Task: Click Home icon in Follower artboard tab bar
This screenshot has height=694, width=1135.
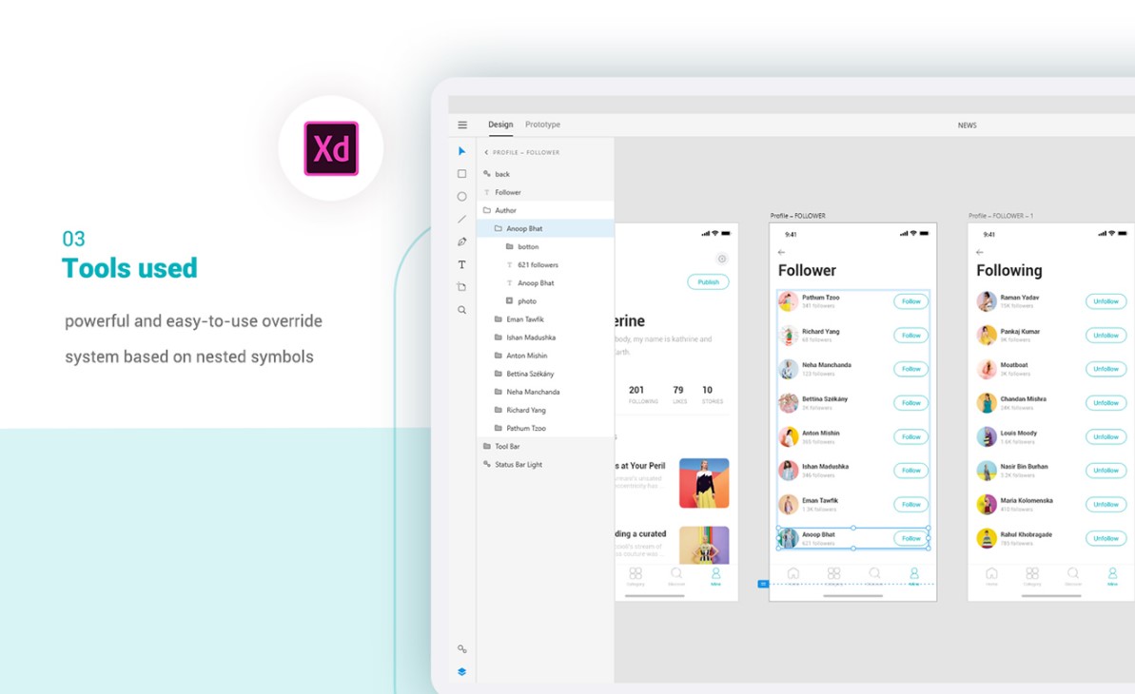Action: 793,574
